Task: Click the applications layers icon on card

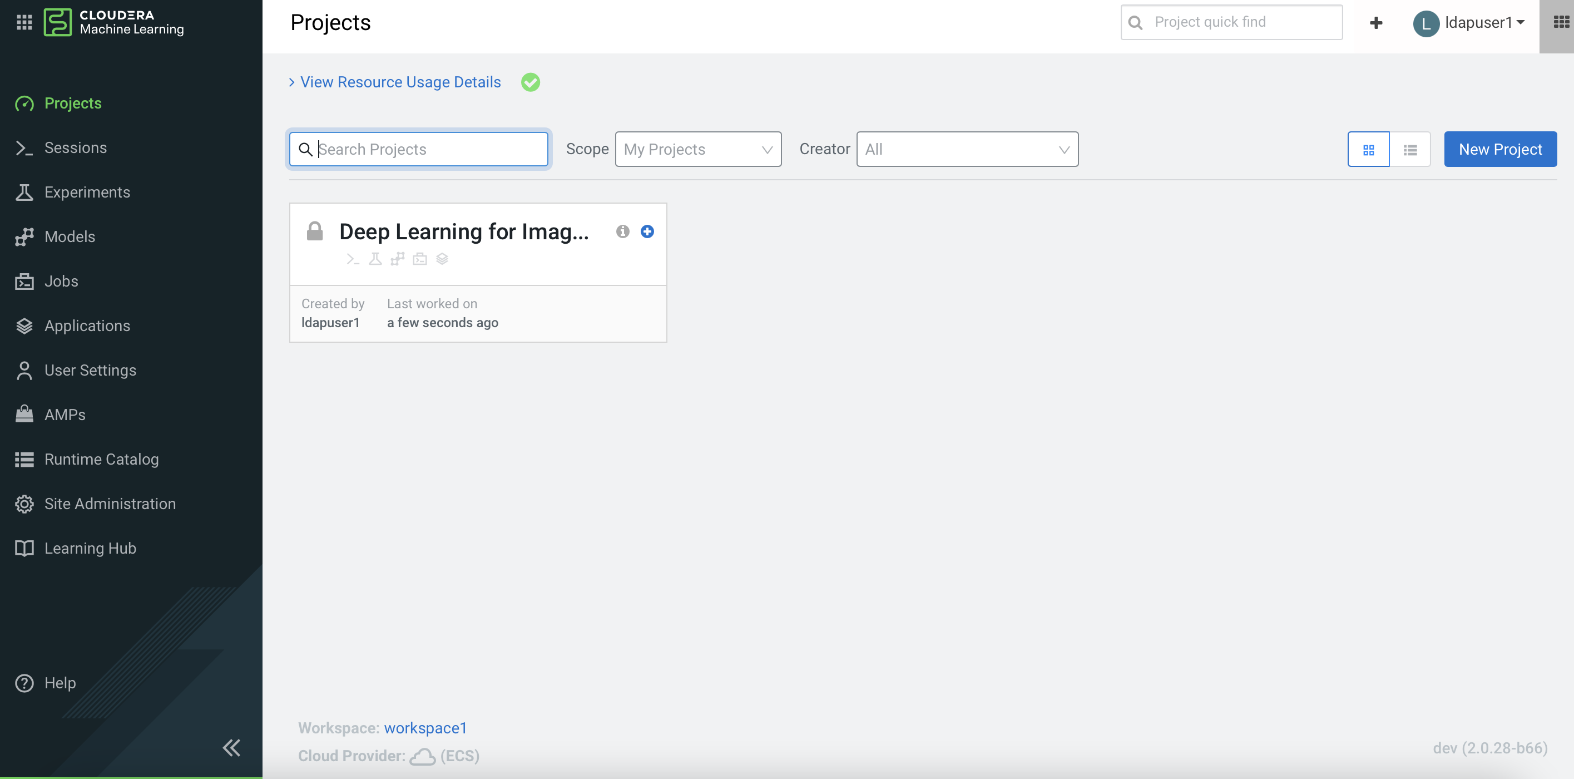Action: click(x=442, y=259)
